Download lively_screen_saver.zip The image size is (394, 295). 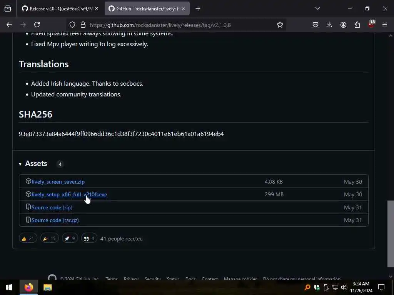(x=58, y=182)
